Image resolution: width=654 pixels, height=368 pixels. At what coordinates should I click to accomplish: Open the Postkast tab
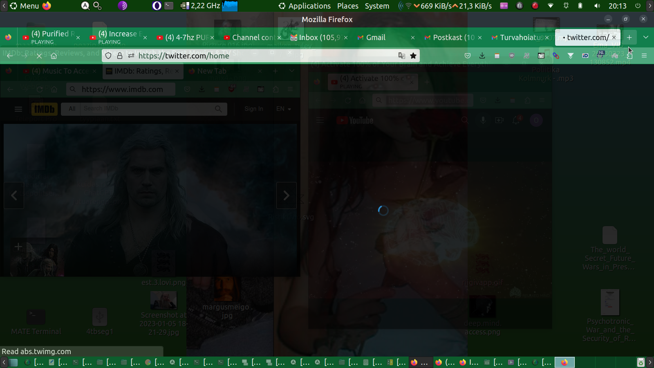pos(452,37)
